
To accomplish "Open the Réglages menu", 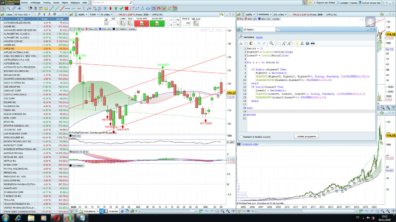I will point(76,2).
